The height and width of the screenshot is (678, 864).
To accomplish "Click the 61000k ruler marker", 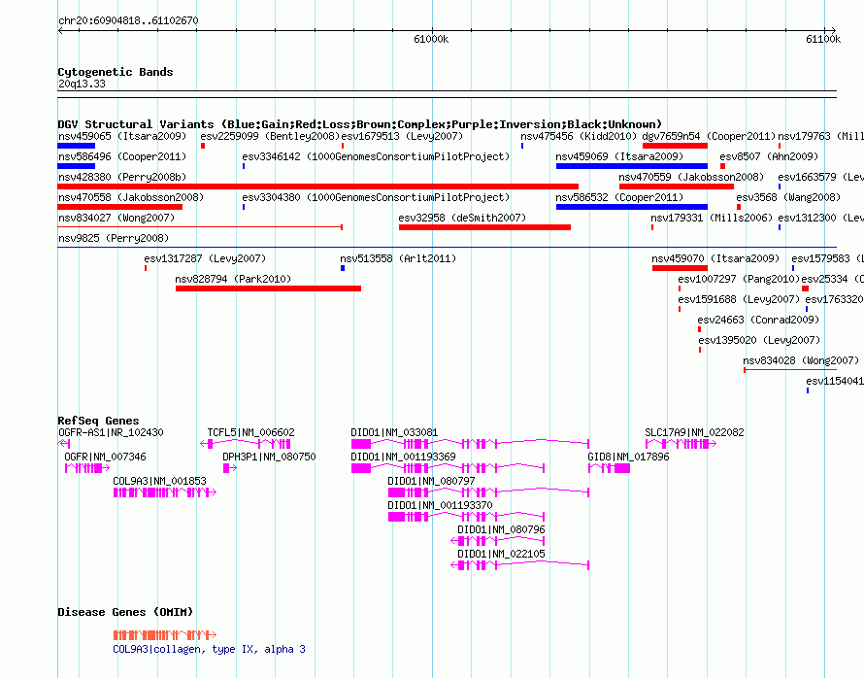I will pos(431,39).
